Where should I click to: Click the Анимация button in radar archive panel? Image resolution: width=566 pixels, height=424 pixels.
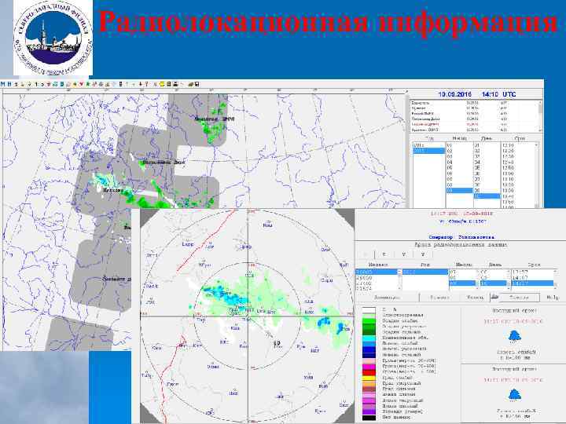pos(387,298)
